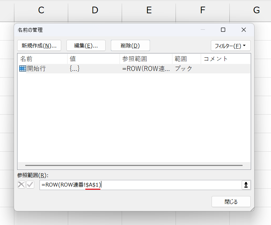Click the コメント column header
271x225 pixels.
tap(226, 59)
